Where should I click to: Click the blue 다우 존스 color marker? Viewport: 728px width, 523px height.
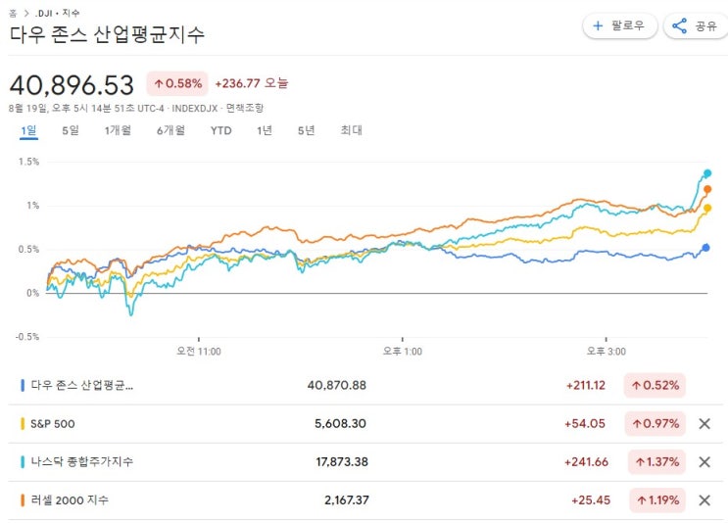(23, 385)
